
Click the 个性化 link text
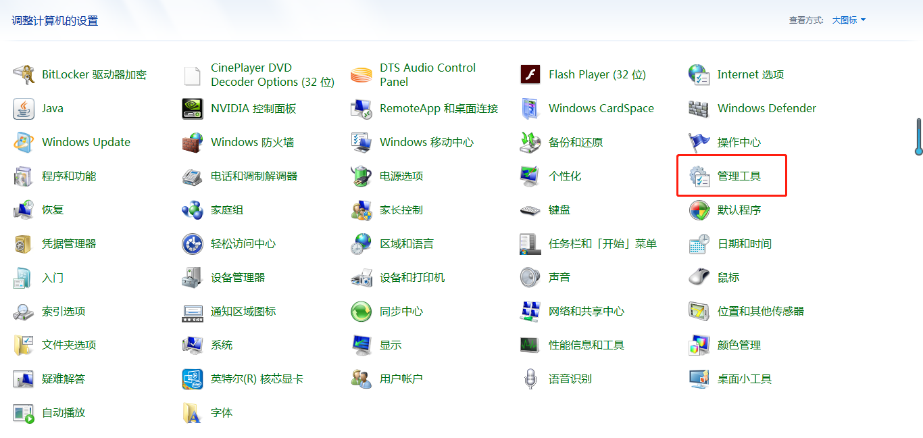(x=565, y=176)
